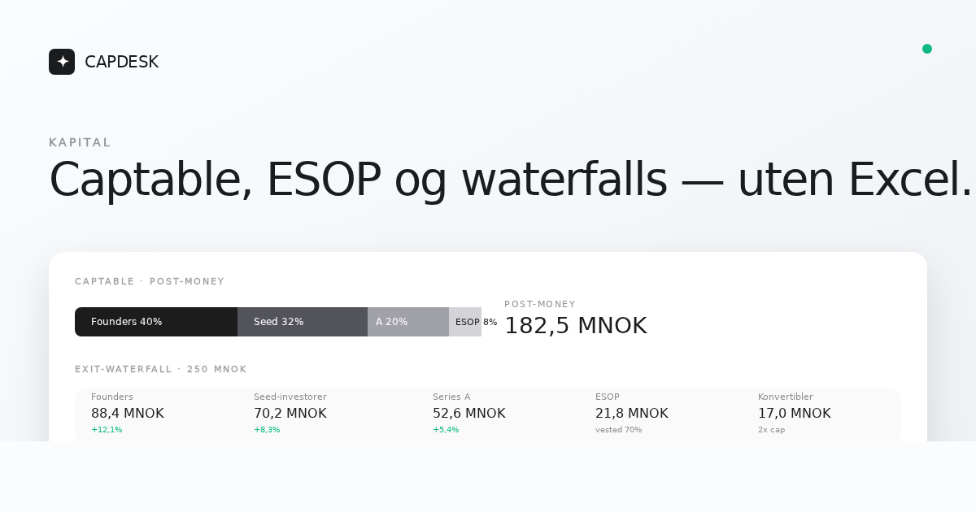Click the 'vested 70%' ESOP note
Screen dimensions: 976x512
pyautogui.click(x=618, y=430)
